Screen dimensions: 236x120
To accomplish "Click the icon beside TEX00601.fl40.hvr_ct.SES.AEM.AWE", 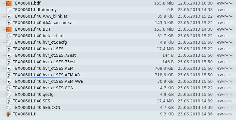I will 9,82.
